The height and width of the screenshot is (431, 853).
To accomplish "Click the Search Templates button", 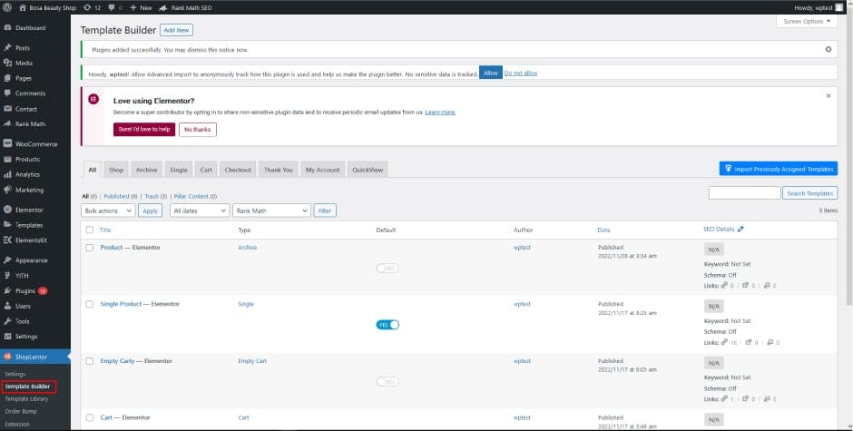I will coord(810,193).
